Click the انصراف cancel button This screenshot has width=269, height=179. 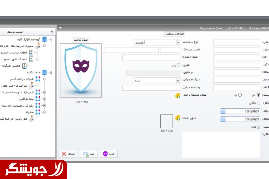pos(68,154)
